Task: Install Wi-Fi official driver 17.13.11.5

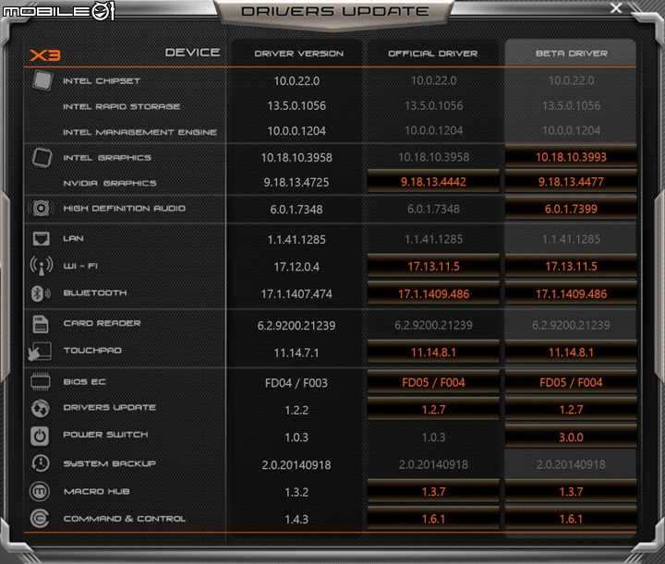Action: click(433, 266)
